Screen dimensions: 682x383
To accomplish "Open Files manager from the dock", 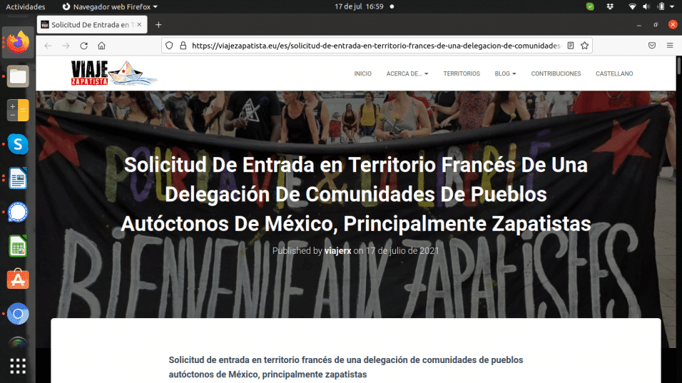I will click(18, 76).
